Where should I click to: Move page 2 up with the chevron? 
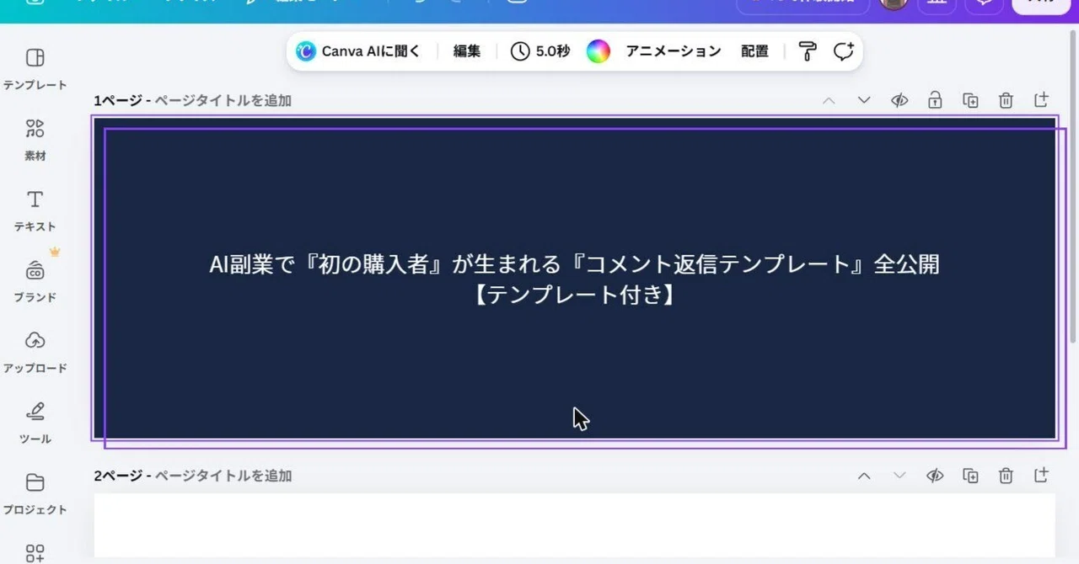(864, 476)
